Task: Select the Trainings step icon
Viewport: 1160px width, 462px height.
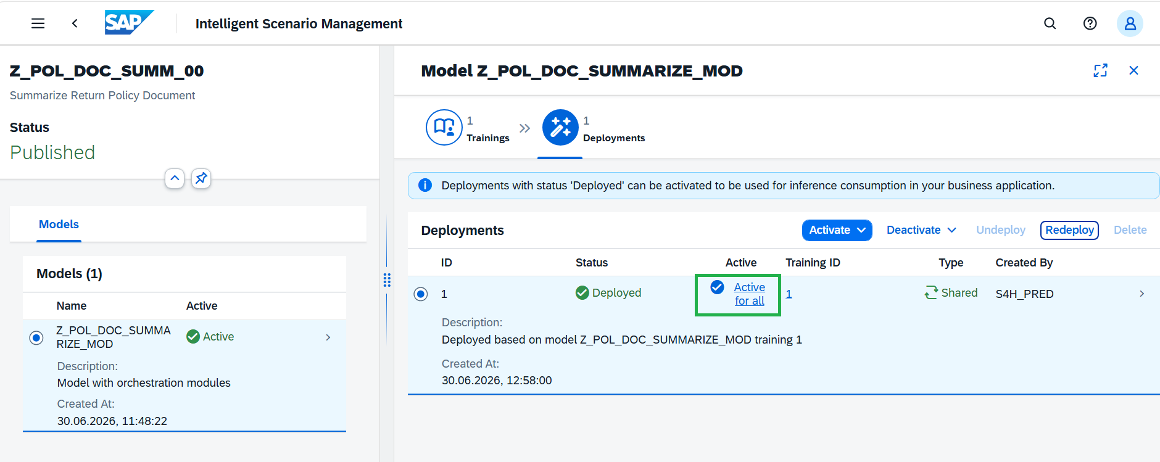Action: point(444,127)
